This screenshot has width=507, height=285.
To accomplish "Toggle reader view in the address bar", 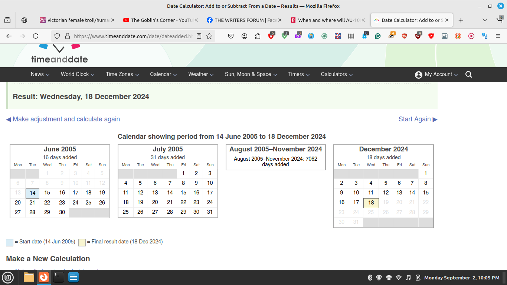I will [199, 36].
